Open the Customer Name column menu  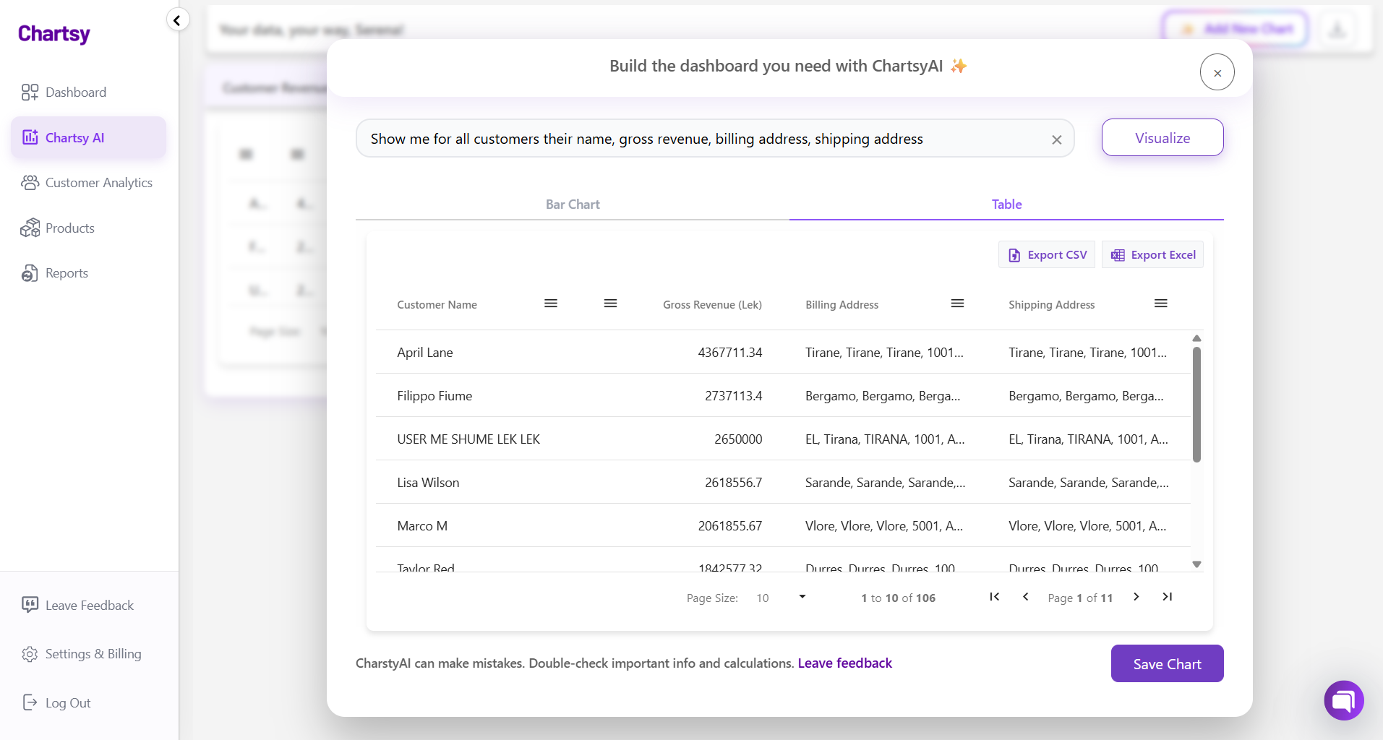coord(550,303)
